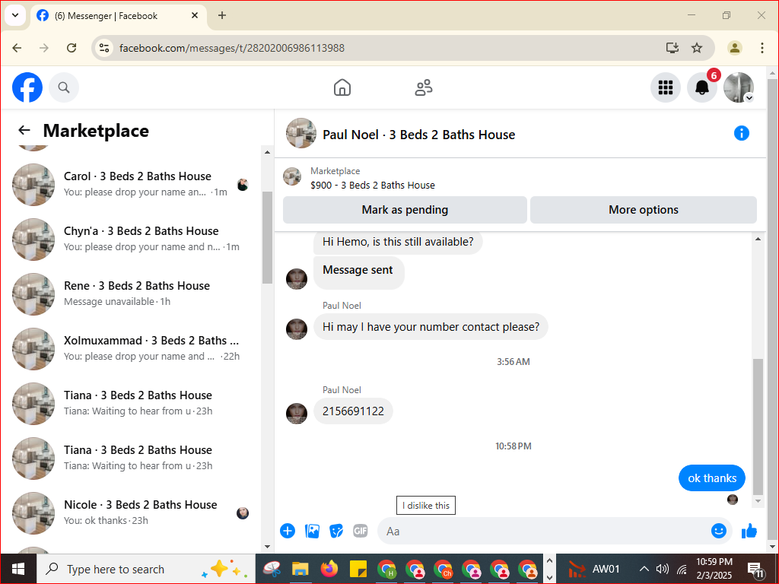Screen dimensions: 779x584
Task: Open Paul Noel conversation header name
Action: tap(419, 135)
